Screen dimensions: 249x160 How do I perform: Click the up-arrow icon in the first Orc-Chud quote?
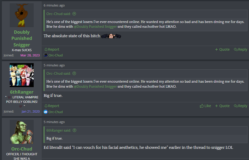74,14
